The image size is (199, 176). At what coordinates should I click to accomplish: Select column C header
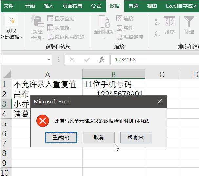point(162,74)
